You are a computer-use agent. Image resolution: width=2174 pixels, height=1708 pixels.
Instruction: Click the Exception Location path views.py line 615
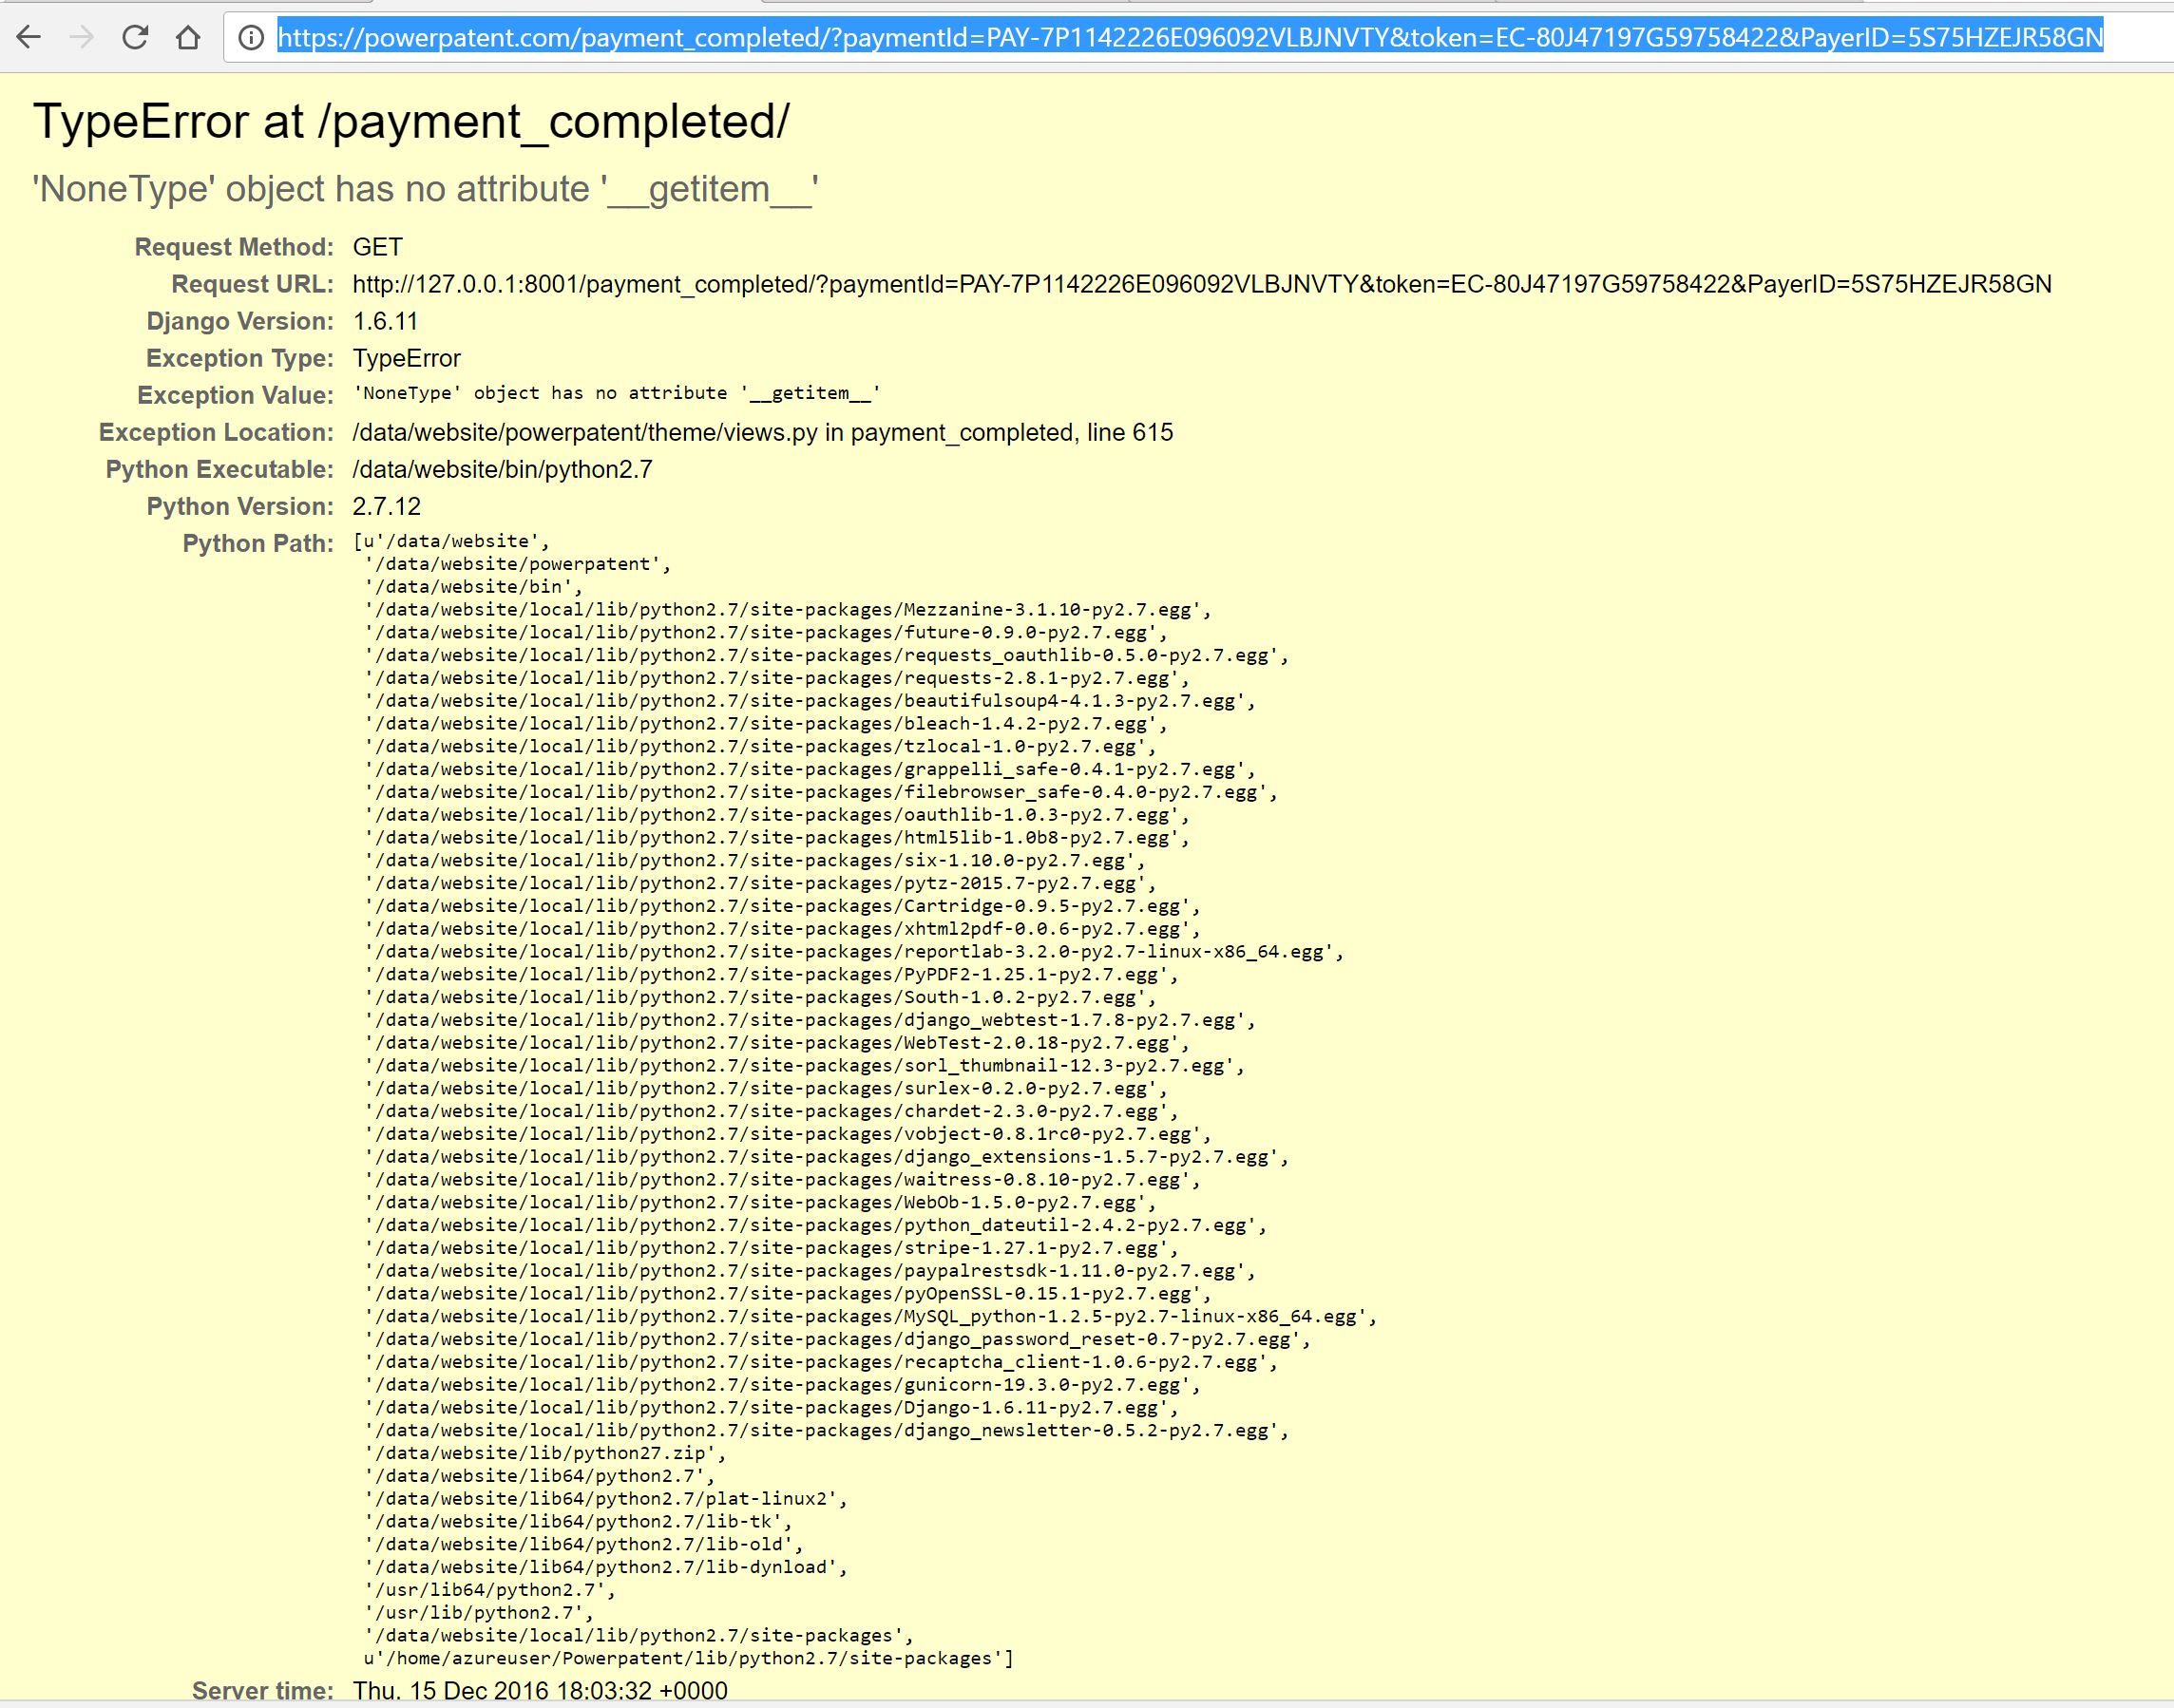pos(763,432)
